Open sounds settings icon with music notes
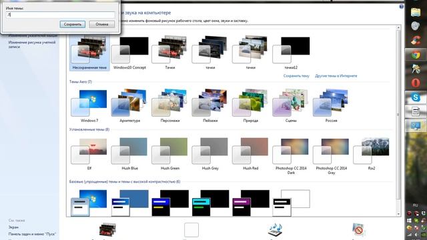 (x=275, y=230)
